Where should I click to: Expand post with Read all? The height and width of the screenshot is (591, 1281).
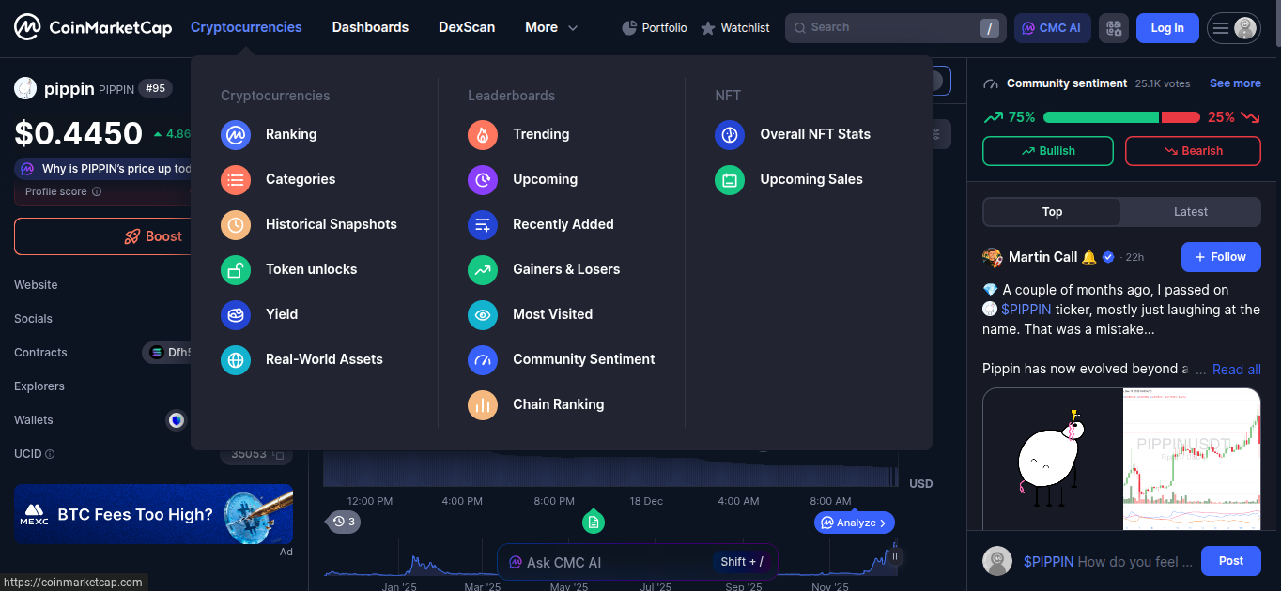click(1236, 370)
